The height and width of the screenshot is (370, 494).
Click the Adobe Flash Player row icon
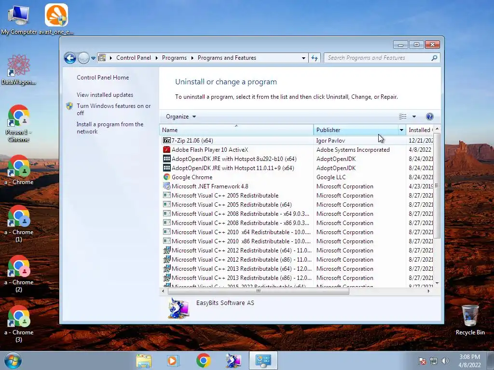coord(166,149)
